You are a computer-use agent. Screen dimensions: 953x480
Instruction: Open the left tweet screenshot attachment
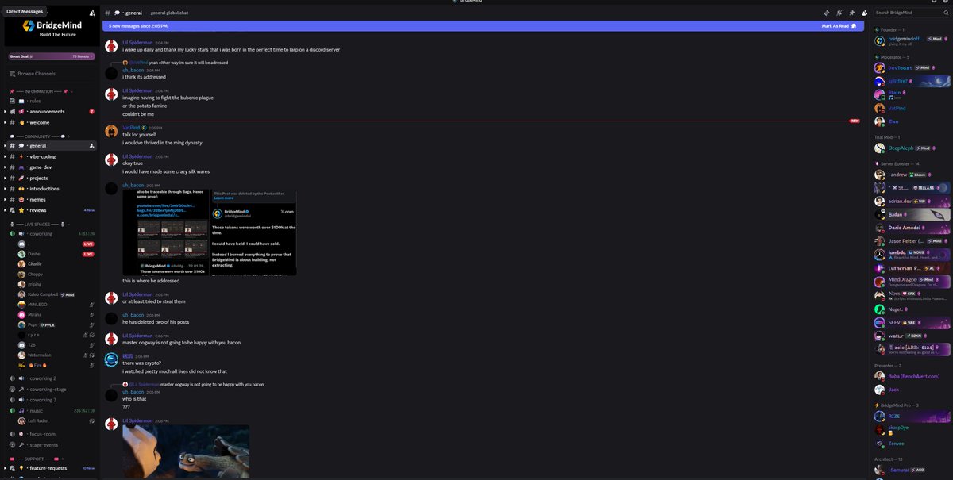click(165, 232)
